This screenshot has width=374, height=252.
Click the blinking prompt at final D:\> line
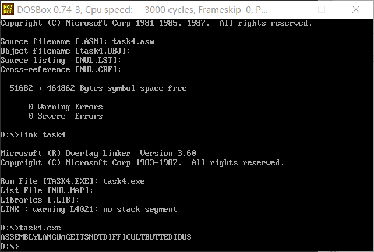[9, 246]
